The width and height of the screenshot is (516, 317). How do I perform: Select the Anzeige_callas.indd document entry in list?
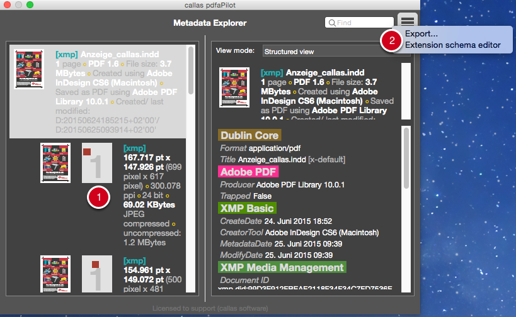click(x=98, y=92)
